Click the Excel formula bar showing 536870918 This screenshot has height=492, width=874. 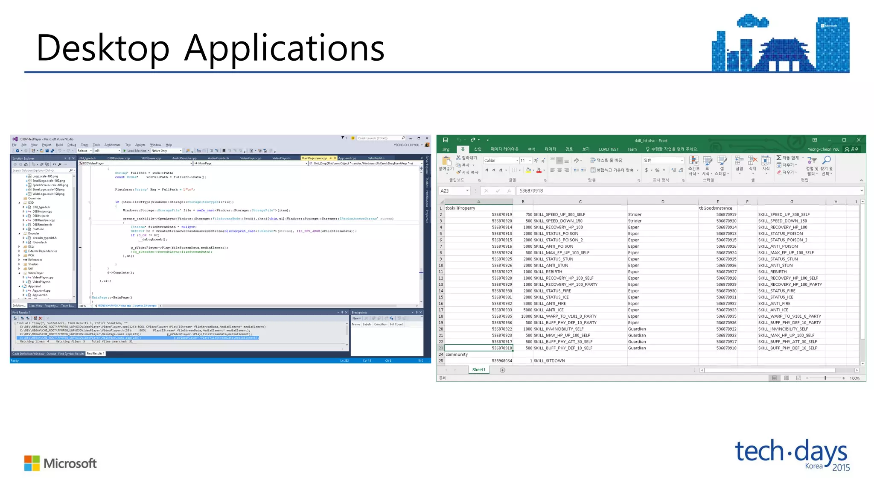click(x=690, y=191)
